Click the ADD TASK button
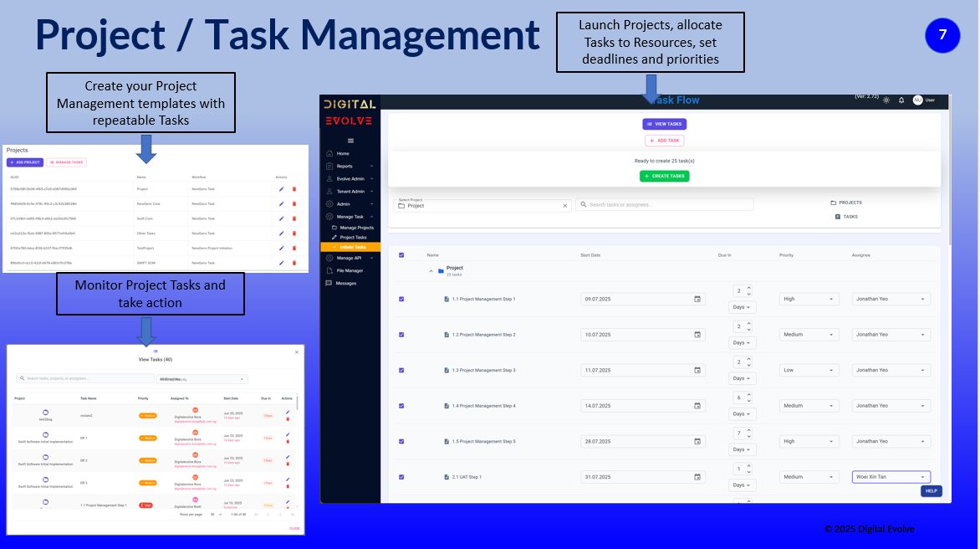Screen dimensions: 980x549 click(665, 141)
